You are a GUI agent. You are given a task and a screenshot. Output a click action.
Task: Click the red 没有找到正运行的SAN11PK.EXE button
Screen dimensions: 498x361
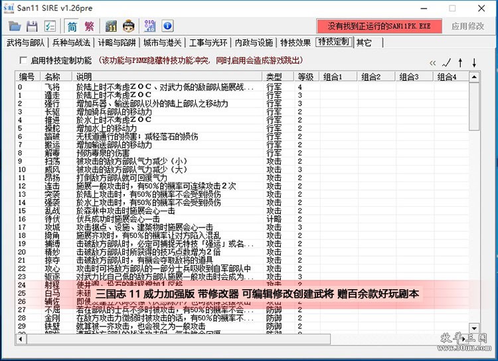379,26
